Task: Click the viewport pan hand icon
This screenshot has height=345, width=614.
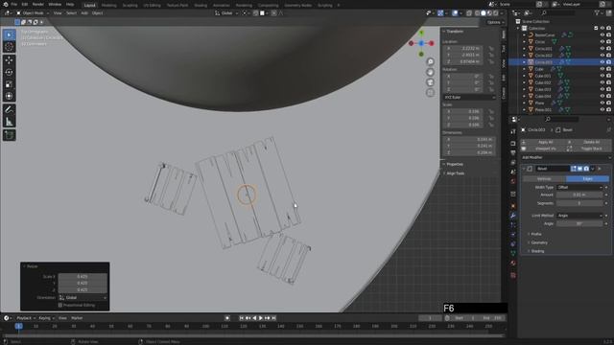Action: click(430, 72)
